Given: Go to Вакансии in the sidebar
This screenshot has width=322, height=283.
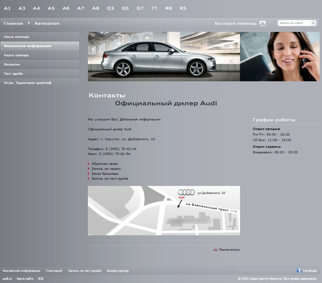Looking at the screenshot, I should coord(40,64).
